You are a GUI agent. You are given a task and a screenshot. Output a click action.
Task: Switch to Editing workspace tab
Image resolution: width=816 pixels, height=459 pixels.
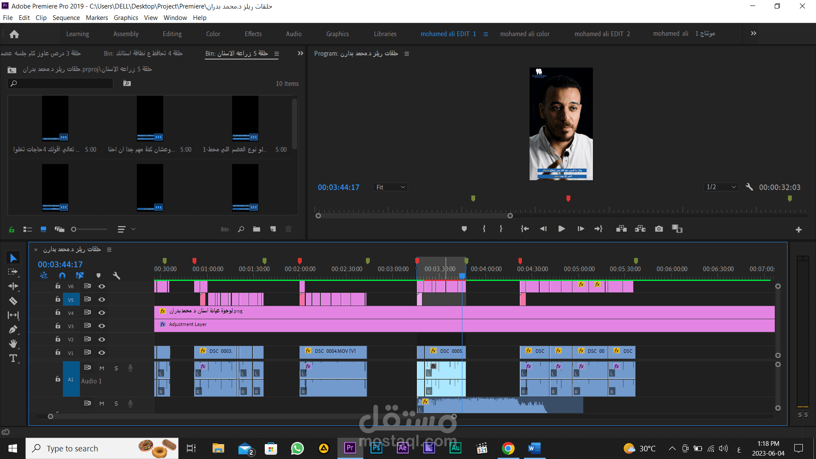[x=172, y=34]
